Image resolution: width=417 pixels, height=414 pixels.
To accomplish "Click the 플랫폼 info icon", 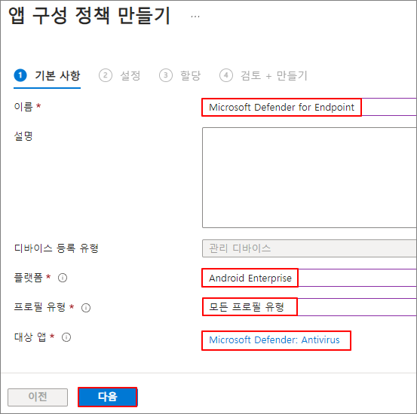I will (63, 278).
